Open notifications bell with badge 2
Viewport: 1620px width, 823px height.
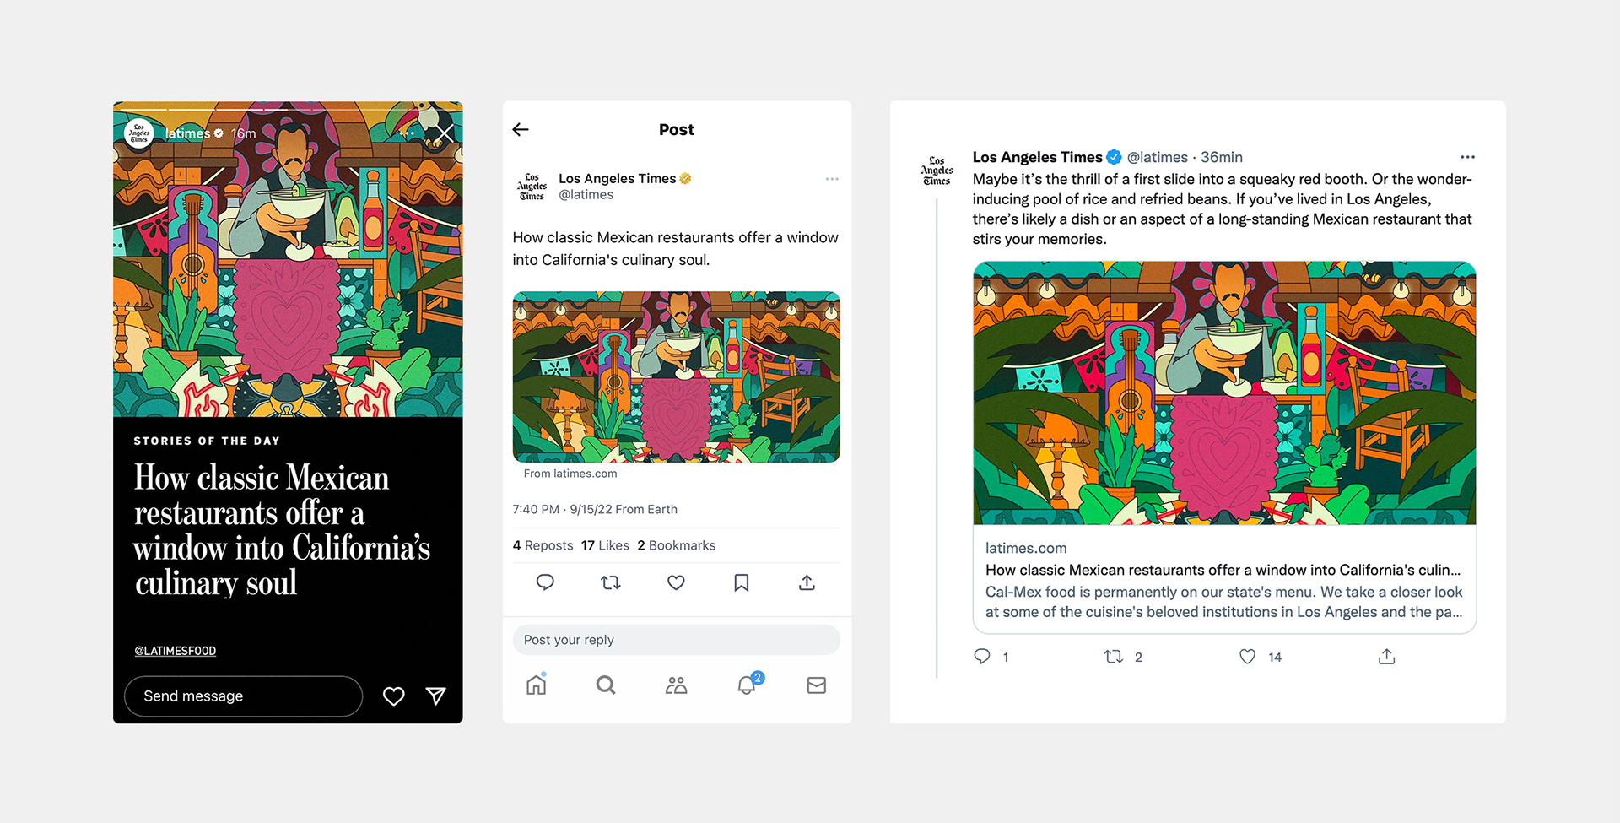(x=748, y=684)
